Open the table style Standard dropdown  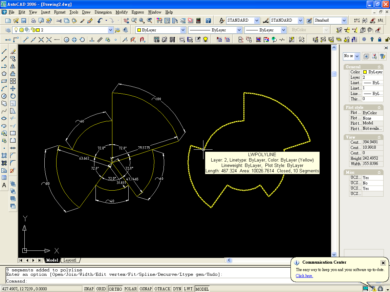coord(344,20)
